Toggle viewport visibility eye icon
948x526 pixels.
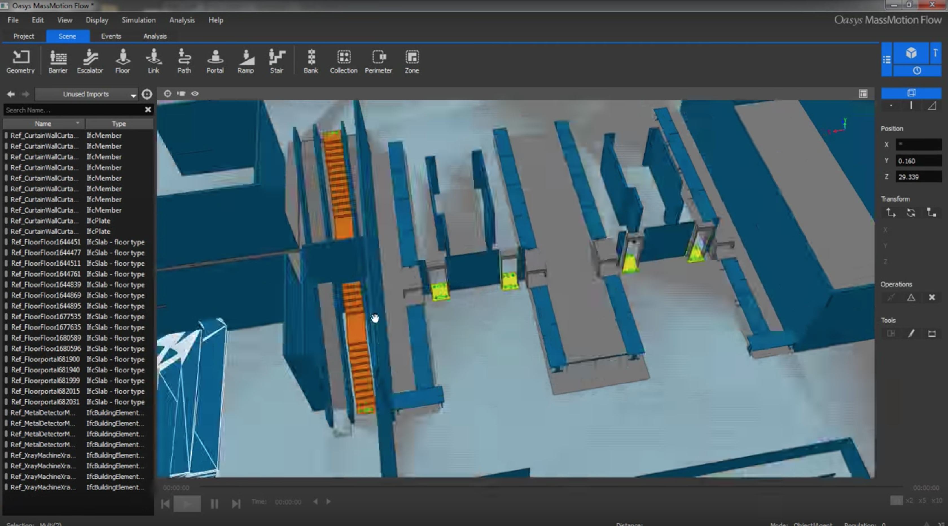coord(195,93)
